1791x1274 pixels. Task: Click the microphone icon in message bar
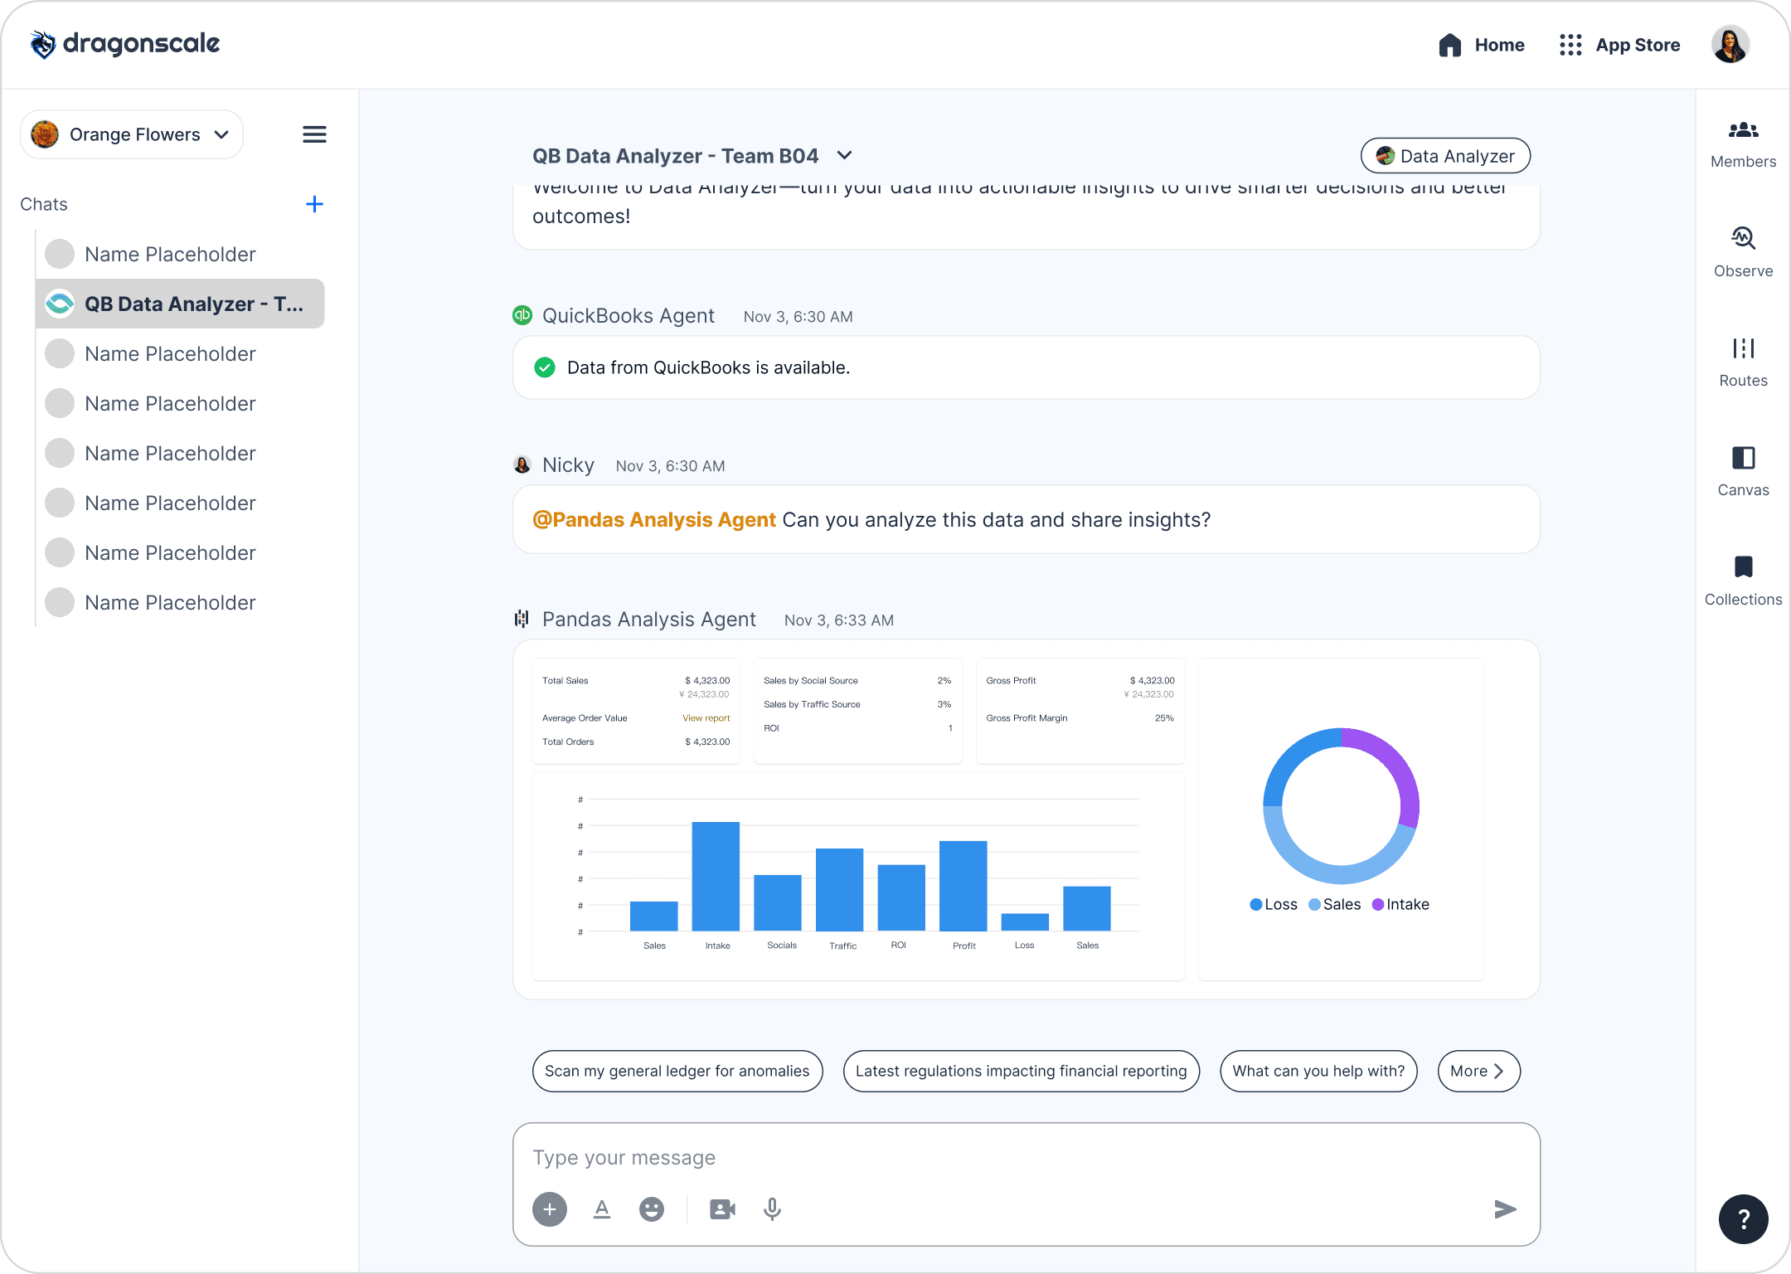tap(772, 1209)
